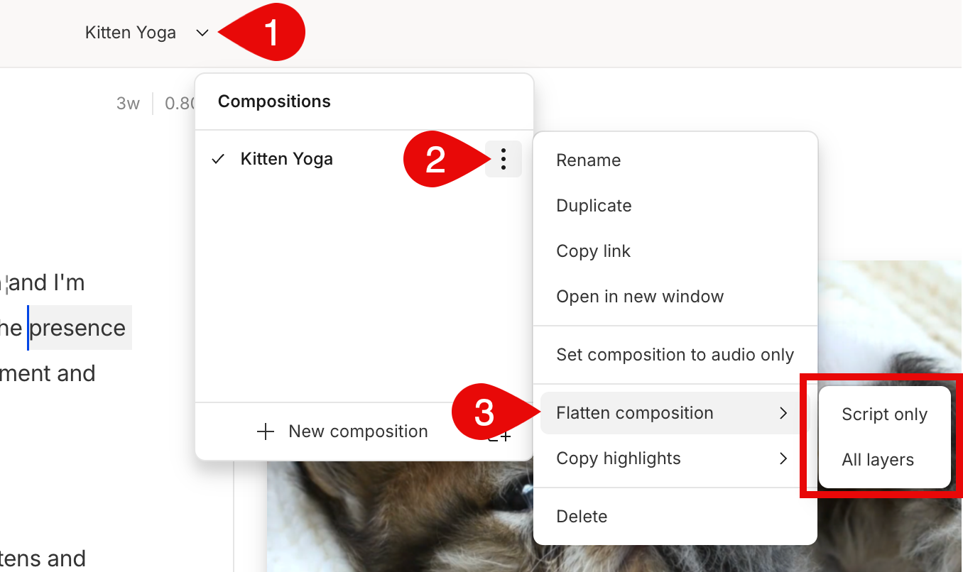963x572 pixels.
Task: Click the duplicate-composition icon at the panel's bottom right
Action: click(499, 436)
